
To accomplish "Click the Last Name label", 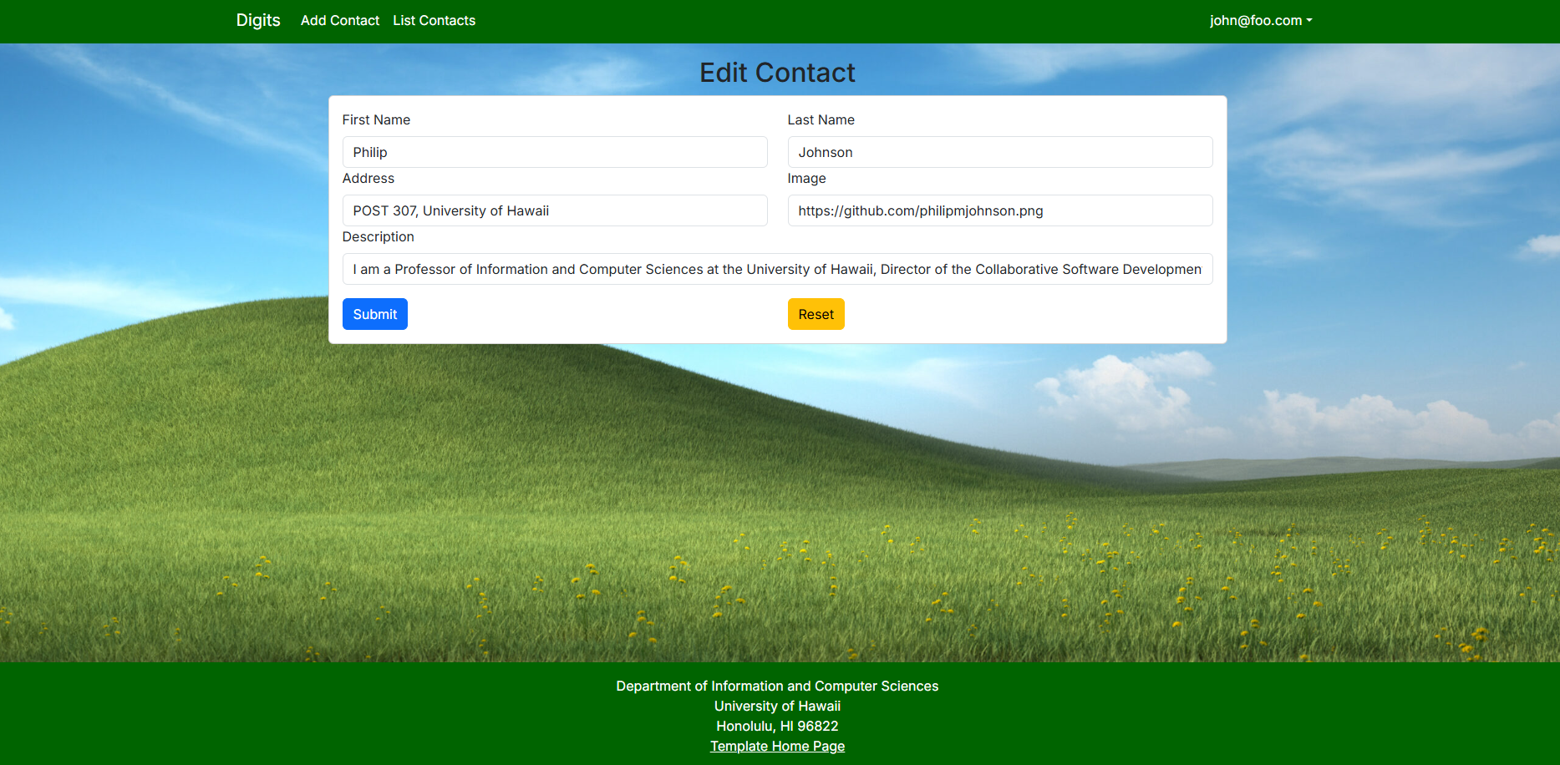I will tap(821, 119).
